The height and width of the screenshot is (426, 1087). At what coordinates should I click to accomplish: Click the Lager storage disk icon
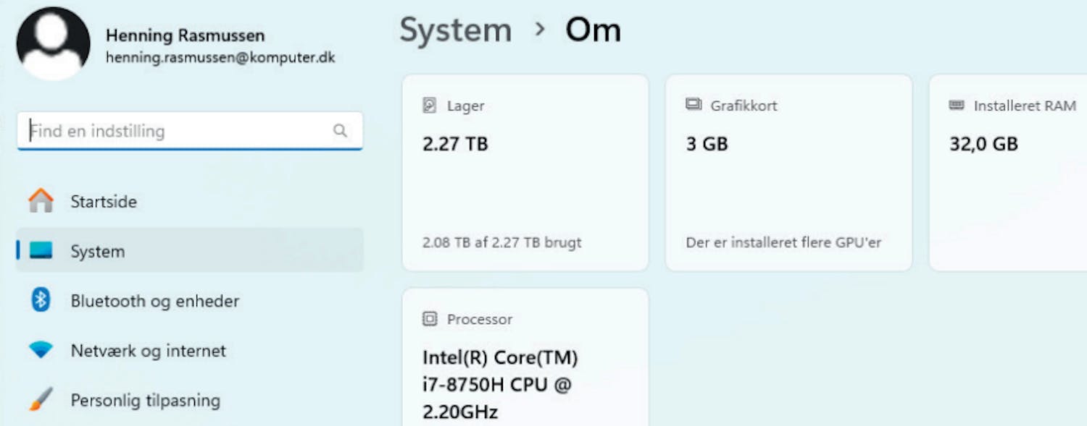point(430,106)
